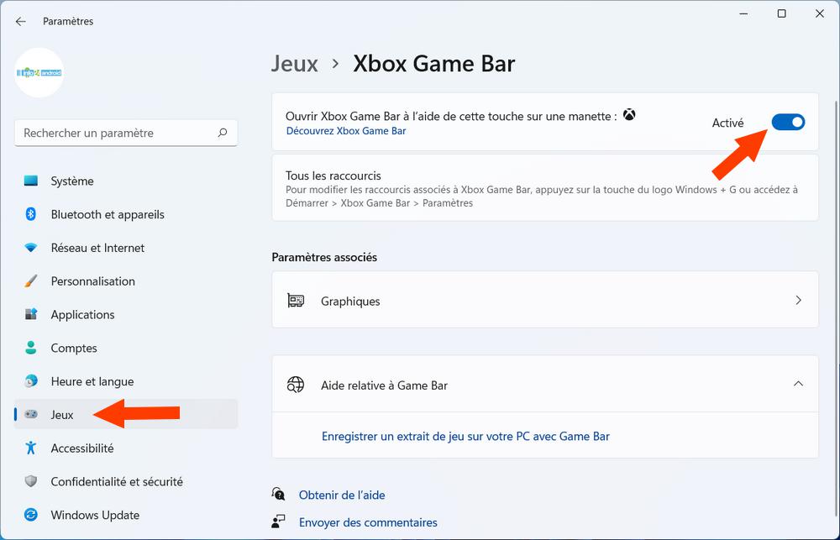Click the Envoyer des commentaires icon
Viewport: 840px width, 540px height.
[x=279, y=522]
